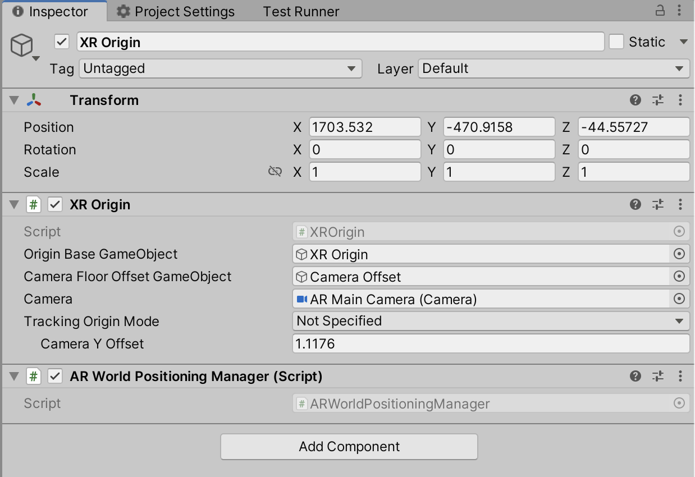Screen dimensions: 695x477
Task: Open Transform component presets icon
Action: tap(658, 100)
